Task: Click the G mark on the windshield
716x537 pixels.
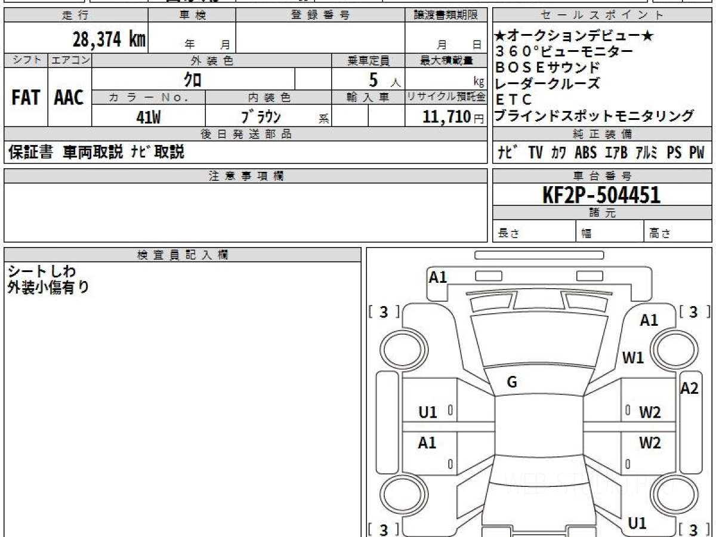Action: (x=511, y=382)
